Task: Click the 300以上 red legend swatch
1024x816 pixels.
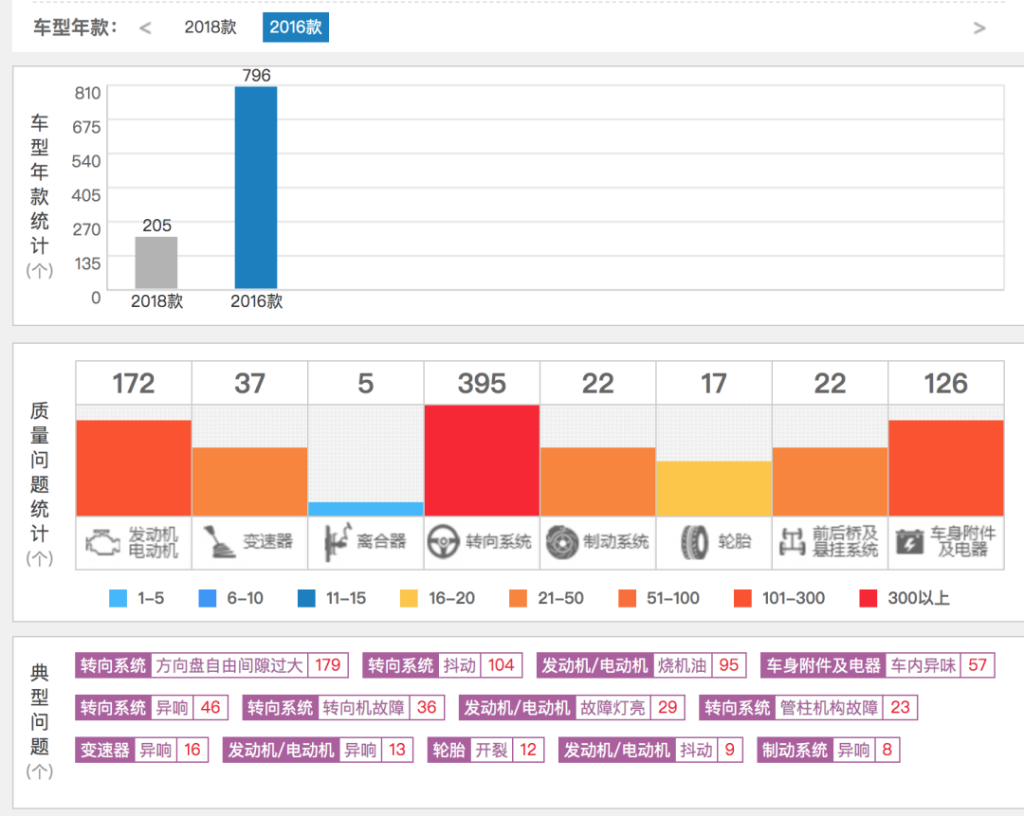Action: click(868, 598)
